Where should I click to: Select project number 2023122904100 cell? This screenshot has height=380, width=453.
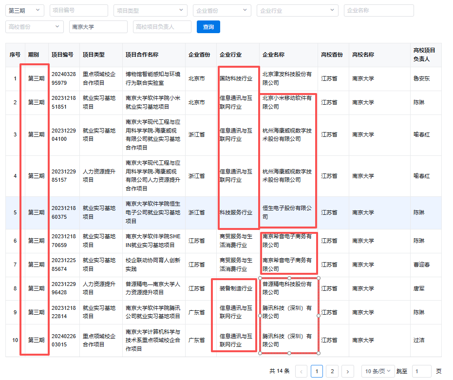[64, 135]
